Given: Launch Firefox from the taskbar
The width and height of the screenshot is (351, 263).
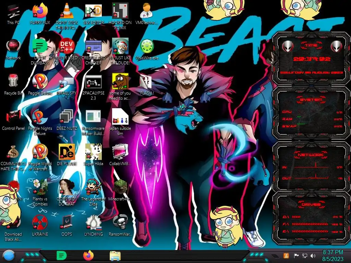Looking at the screenshot, I should point(88,255).
